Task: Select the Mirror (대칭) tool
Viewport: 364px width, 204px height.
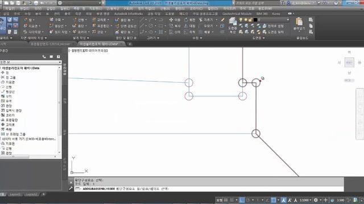Action: point(189,26)
